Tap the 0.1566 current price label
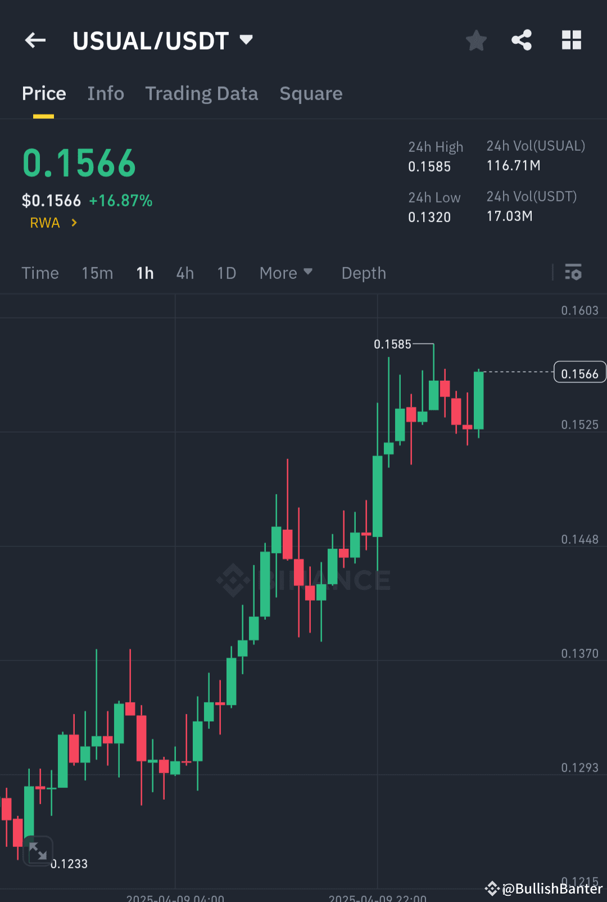 pos(579,372)
